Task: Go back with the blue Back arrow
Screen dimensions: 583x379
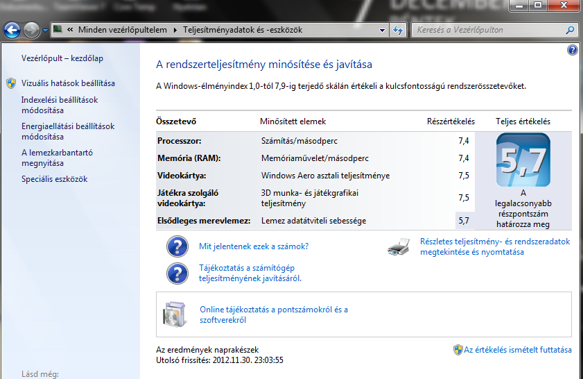Action: (x=12, y=30)
